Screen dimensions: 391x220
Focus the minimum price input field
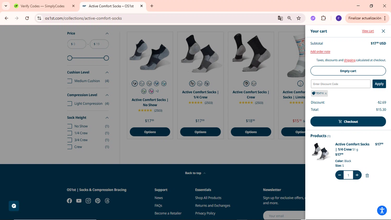(77, 44)
